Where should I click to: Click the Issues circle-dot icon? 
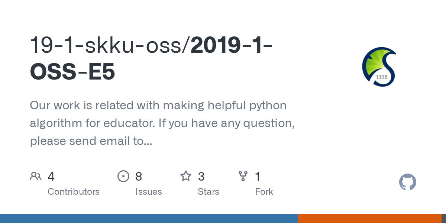click(123, 176)
